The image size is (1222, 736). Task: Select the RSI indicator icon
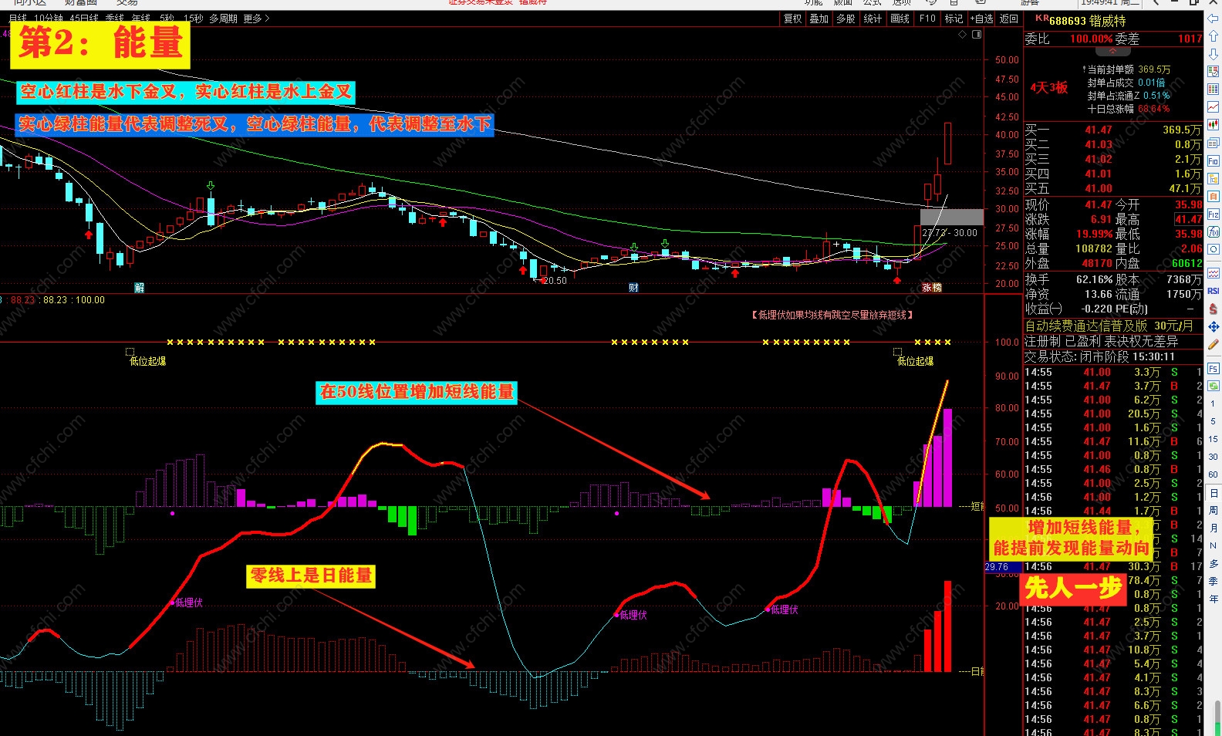point(1213,291)
